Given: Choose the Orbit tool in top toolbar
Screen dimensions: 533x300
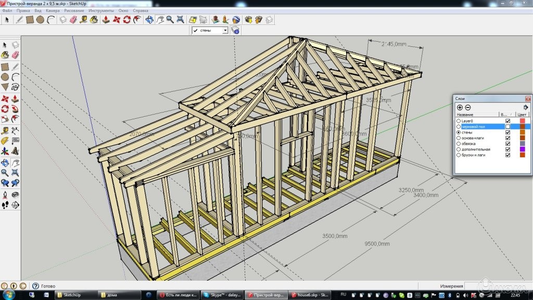Looking at the screenshot, I should click(x=149, y=20).
